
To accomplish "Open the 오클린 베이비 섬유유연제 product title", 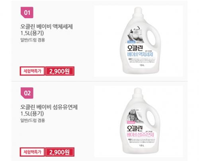I will [49, 110].
